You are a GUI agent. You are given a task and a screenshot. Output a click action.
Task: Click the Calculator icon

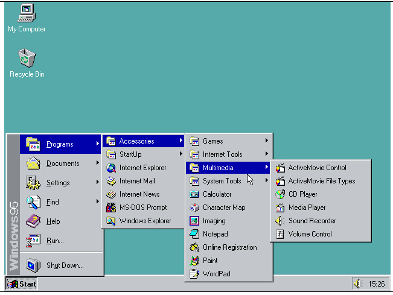tap(194, 194)
